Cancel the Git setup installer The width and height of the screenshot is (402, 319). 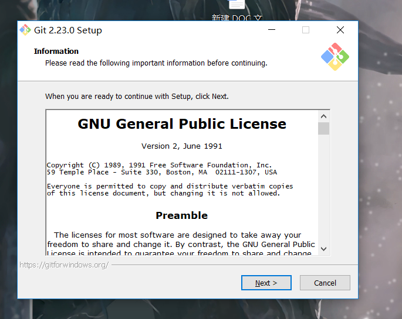[x=325, y=283]
